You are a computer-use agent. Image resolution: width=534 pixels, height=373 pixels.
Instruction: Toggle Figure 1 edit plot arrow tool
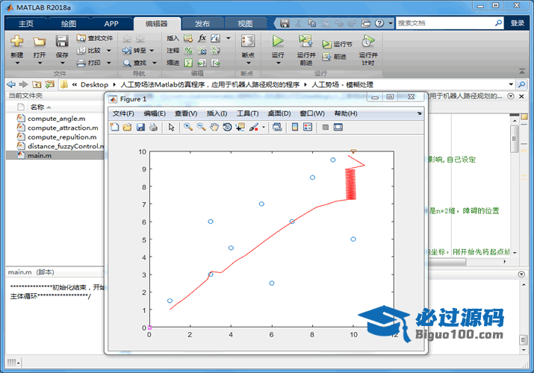click(x=171, y=127)
